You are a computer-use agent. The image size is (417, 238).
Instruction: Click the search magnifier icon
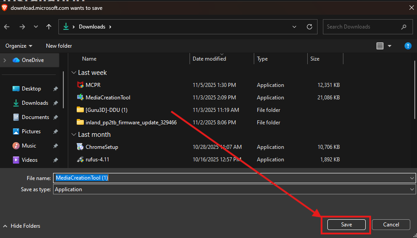click(404, 27)
